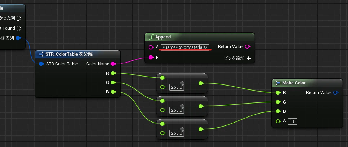The height and width of the screenshot is (147, 348).
Task: Click the ピンを追加 plus button
Action: 249,58
